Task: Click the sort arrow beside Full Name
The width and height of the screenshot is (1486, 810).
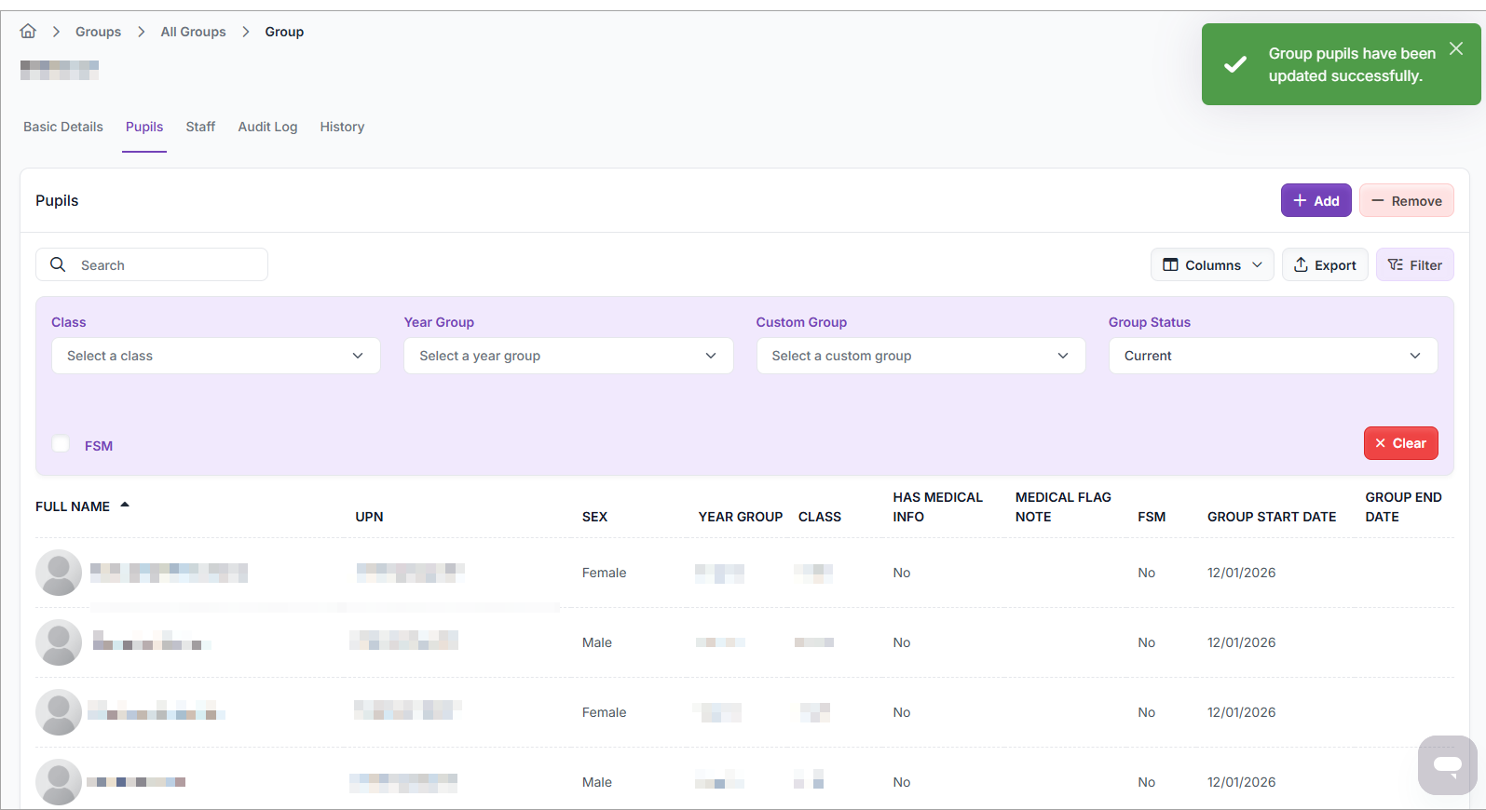Action: coord(125,506)
